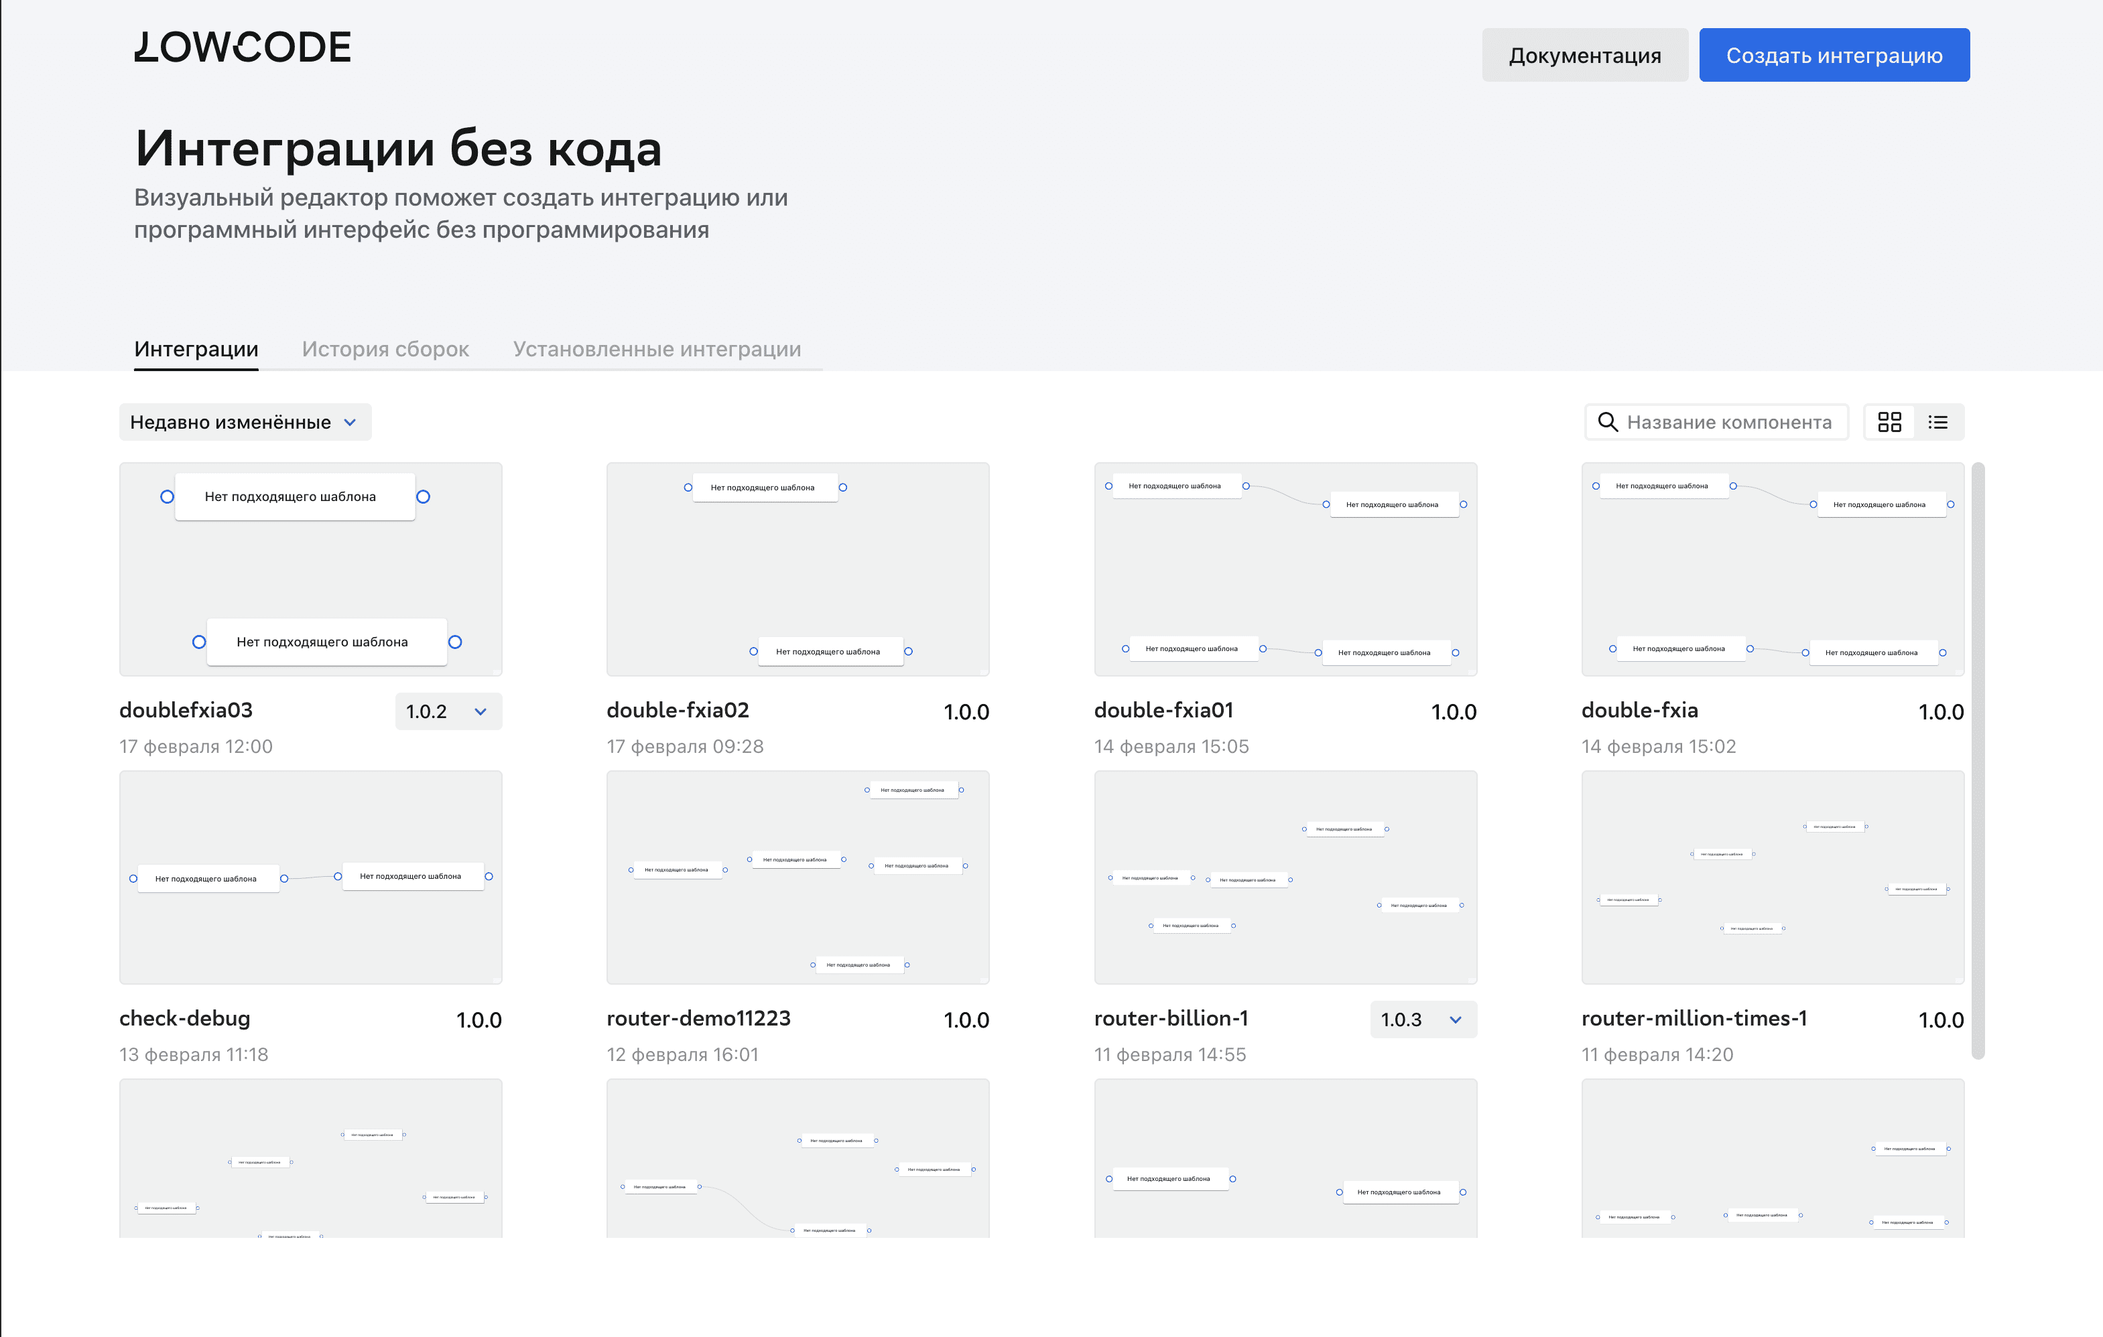
Task: Open the check-debug integration by its name
Action: (184, 1018)
